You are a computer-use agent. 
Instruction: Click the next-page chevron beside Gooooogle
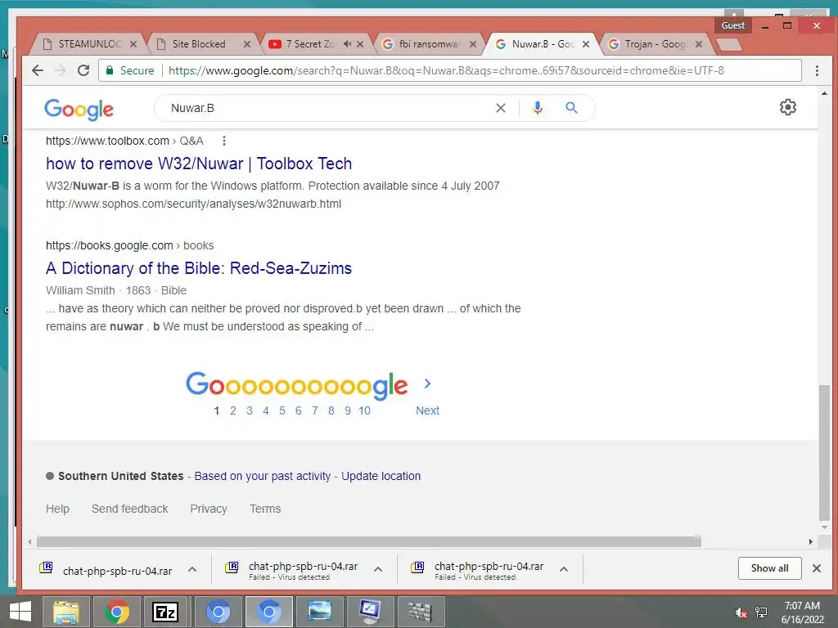tap(427, 384)
